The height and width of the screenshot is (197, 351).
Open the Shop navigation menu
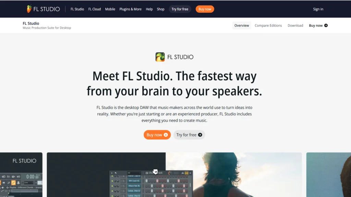coord(160,9)
